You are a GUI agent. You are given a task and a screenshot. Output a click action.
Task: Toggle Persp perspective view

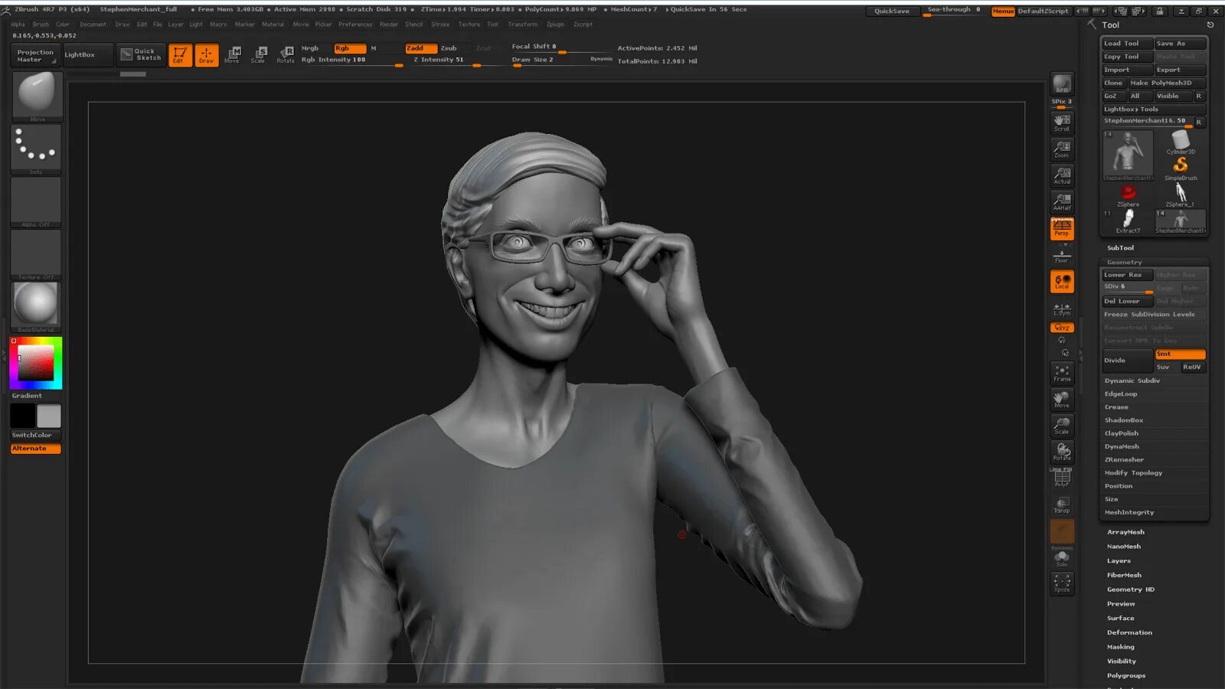click(1062, 228)
